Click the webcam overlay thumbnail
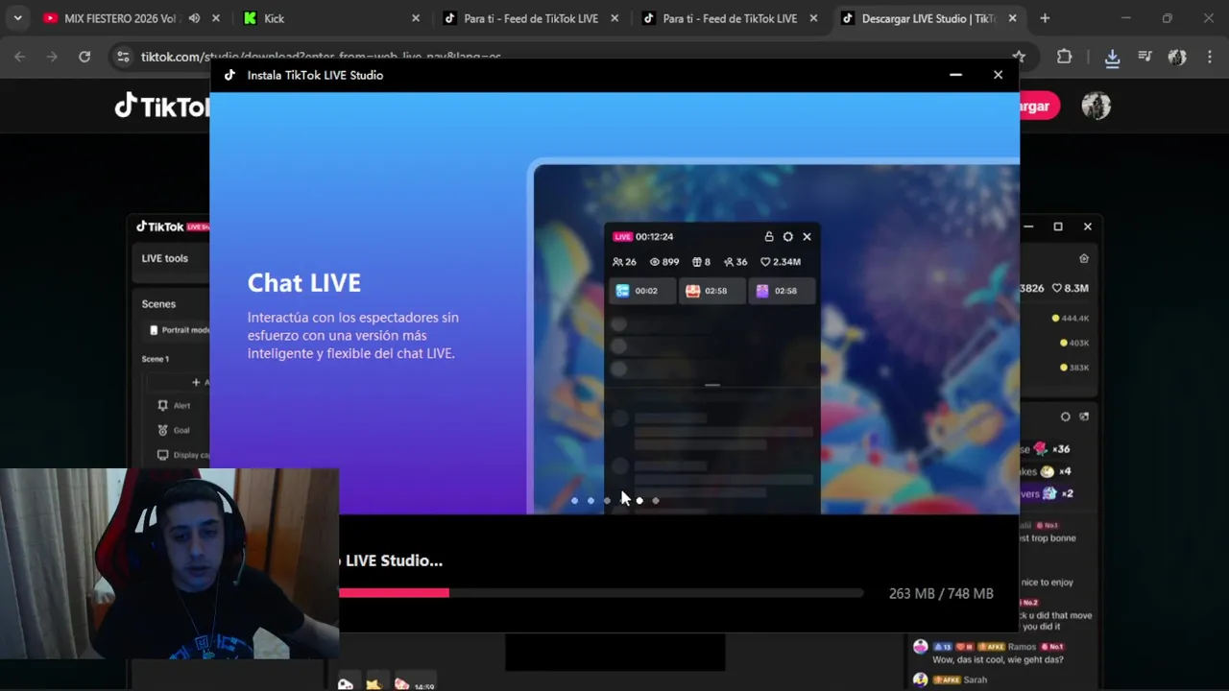The width and height of the screenshot is (1229, 691). (169, 563)
